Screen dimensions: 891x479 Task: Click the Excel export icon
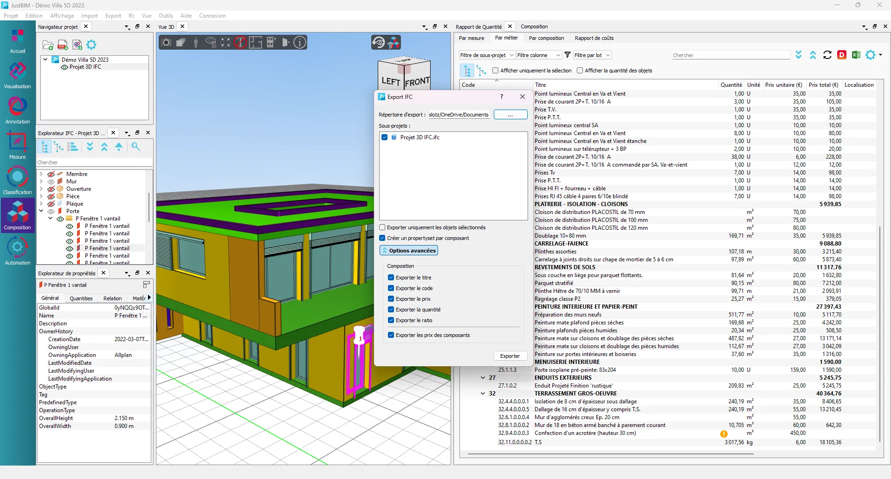tap(856, 55)
